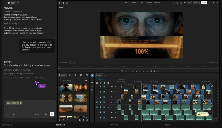Delete selected media with trash icon
Image resolution: width=222 pixels, height=128 pixels.
coord(84,120)
